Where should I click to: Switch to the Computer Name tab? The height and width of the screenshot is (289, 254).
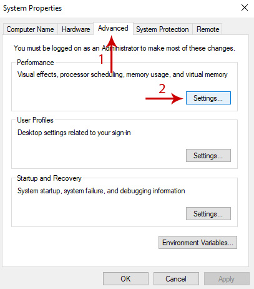30,29
